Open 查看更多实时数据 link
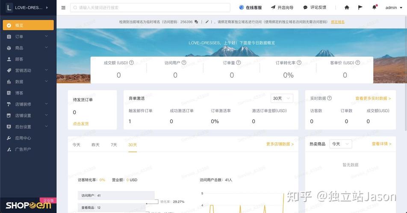 [373, 98]
